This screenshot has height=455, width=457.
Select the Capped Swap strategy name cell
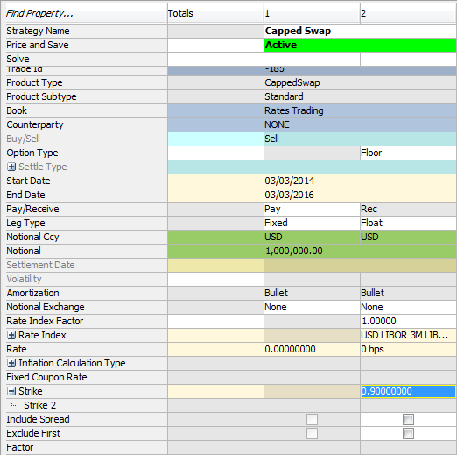pos(360,31)
